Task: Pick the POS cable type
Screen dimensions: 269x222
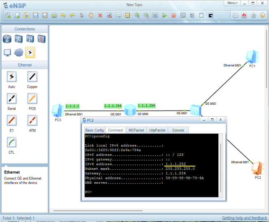Action: point(32,99)
